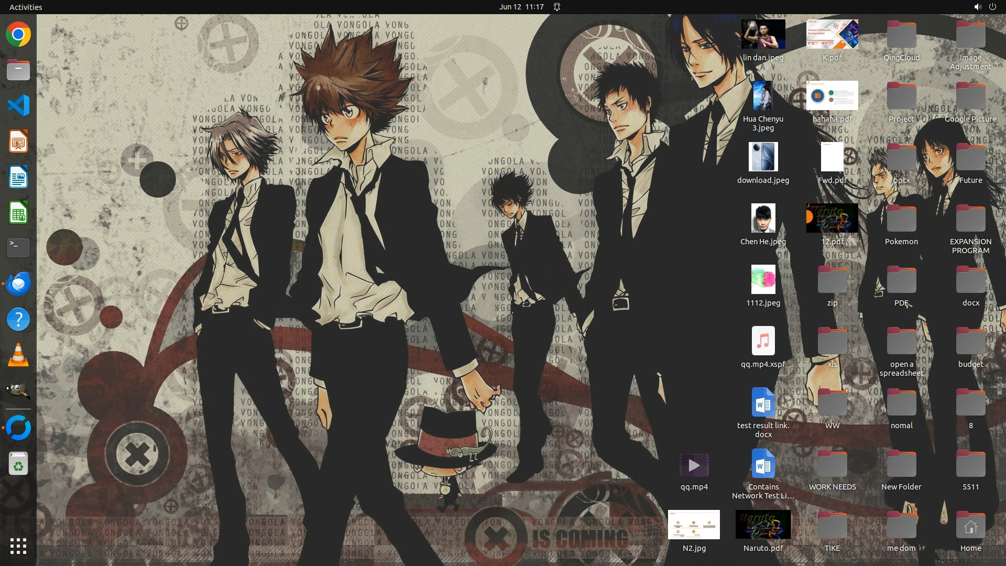Open the clock and calendar menu

pos(521,7)
